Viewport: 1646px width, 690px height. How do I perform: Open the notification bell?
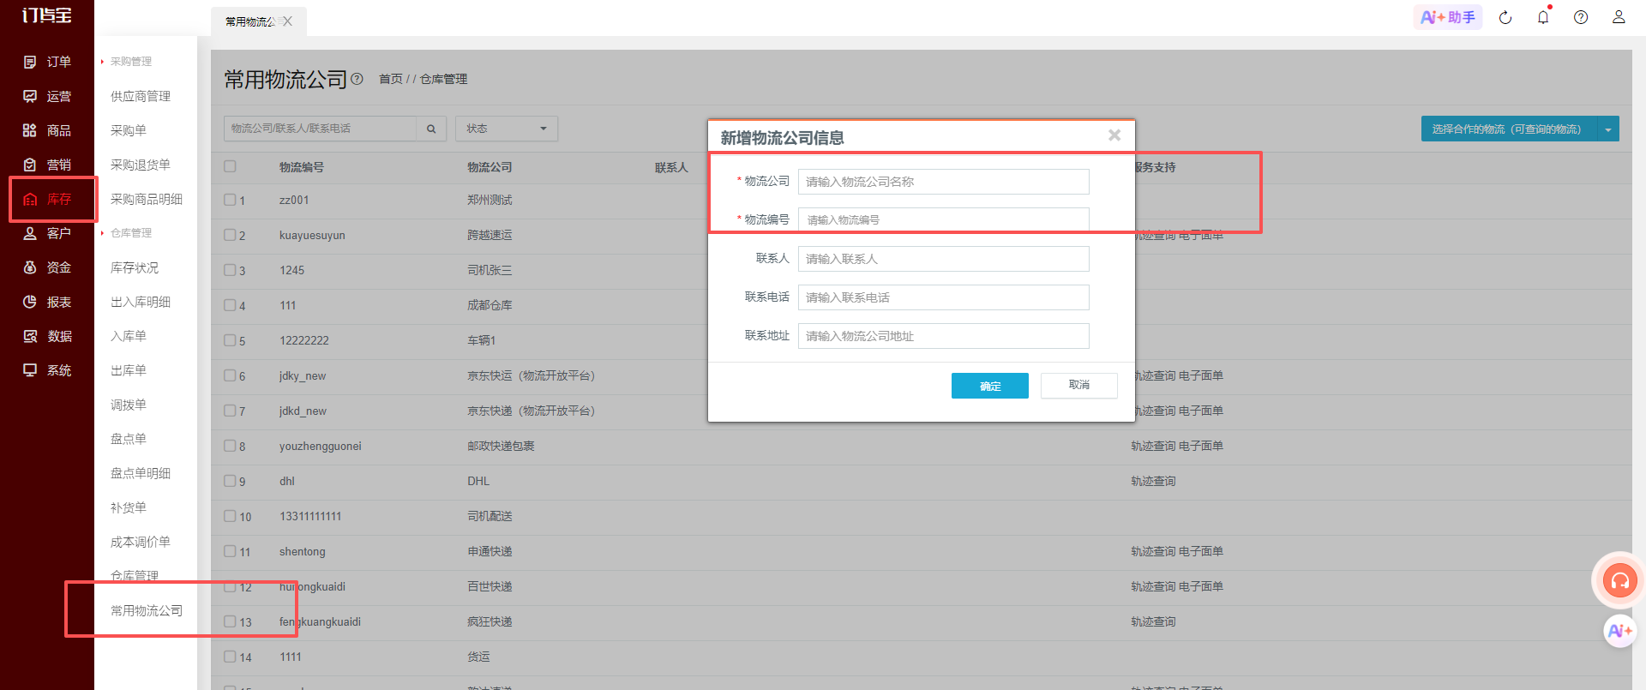(1543, 17)
